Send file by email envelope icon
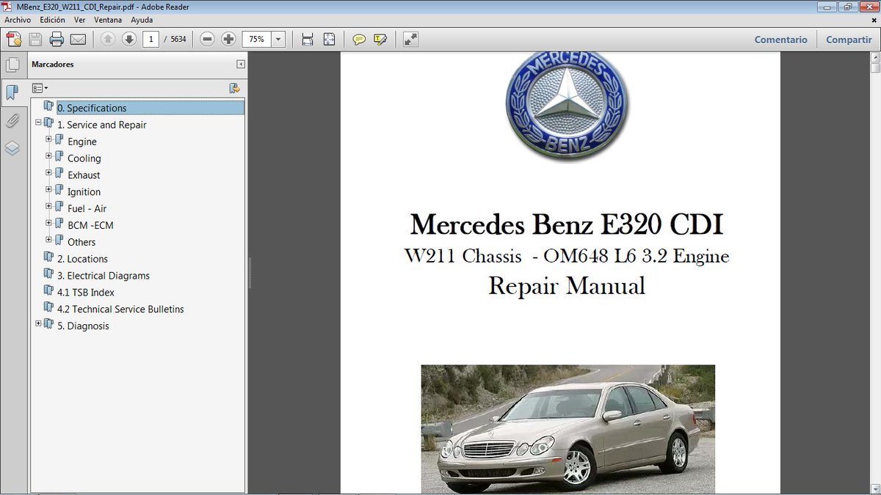Screen dimensions: 881x495 [78, 40]
